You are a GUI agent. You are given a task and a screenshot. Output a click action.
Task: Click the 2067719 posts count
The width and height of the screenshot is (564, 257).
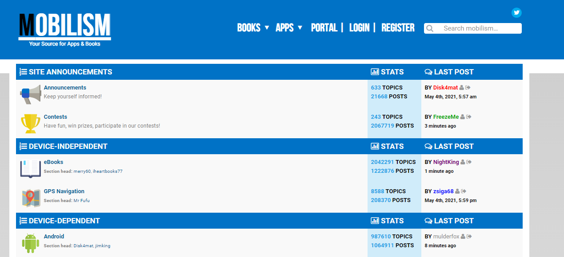[383, 126]
